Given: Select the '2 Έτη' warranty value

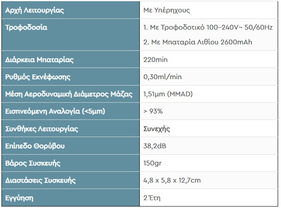Looking at the screenshot, I should click(x=153, y=198).
